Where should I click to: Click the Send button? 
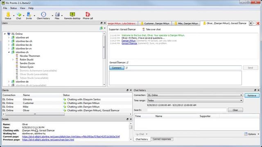(250, 68)
